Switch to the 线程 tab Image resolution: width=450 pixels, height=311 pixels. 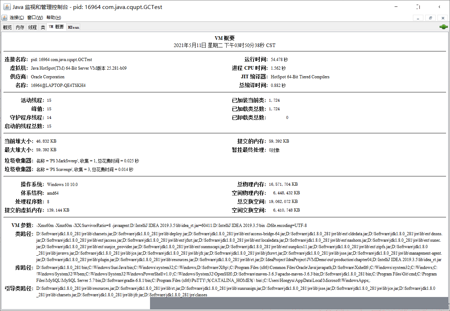pos(32,27)
